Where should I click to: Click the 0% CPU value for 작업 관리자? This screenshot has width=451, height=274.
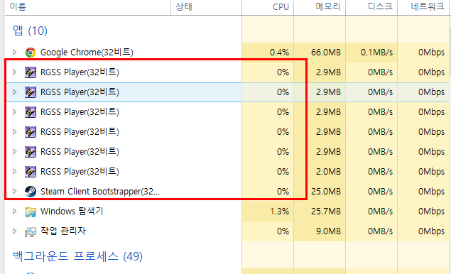pos(283,231)
